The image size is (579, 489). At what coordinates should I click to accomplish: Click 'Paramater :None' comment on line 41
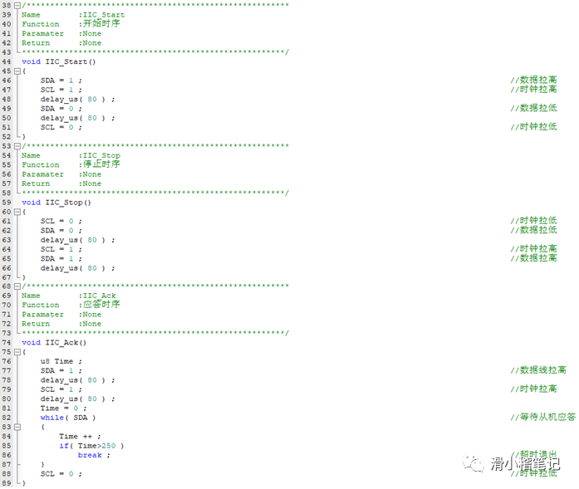pyautogui.click(x=61, y=33)
